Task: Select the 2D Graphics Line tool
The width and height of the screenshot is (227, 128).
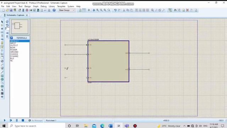Action: tap(2, 72)
